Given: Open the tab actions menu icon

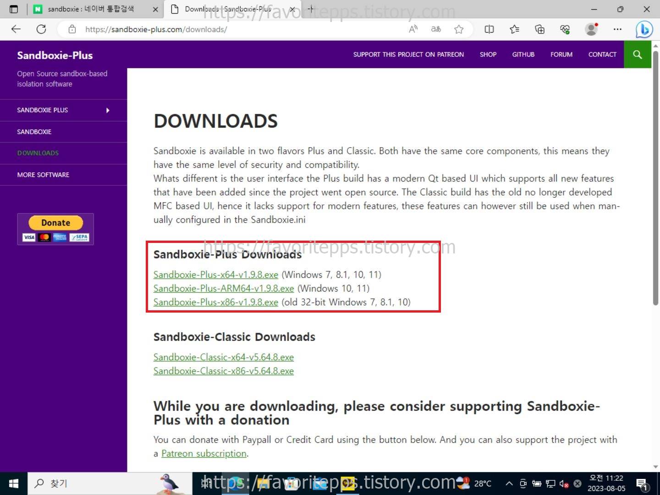Looking at the screenshot, I should 14,9.
